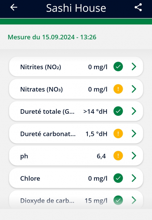152x220 pixels.
Task: Open Chlore details via chevron arrow
Action: click(x=134, y=178)
